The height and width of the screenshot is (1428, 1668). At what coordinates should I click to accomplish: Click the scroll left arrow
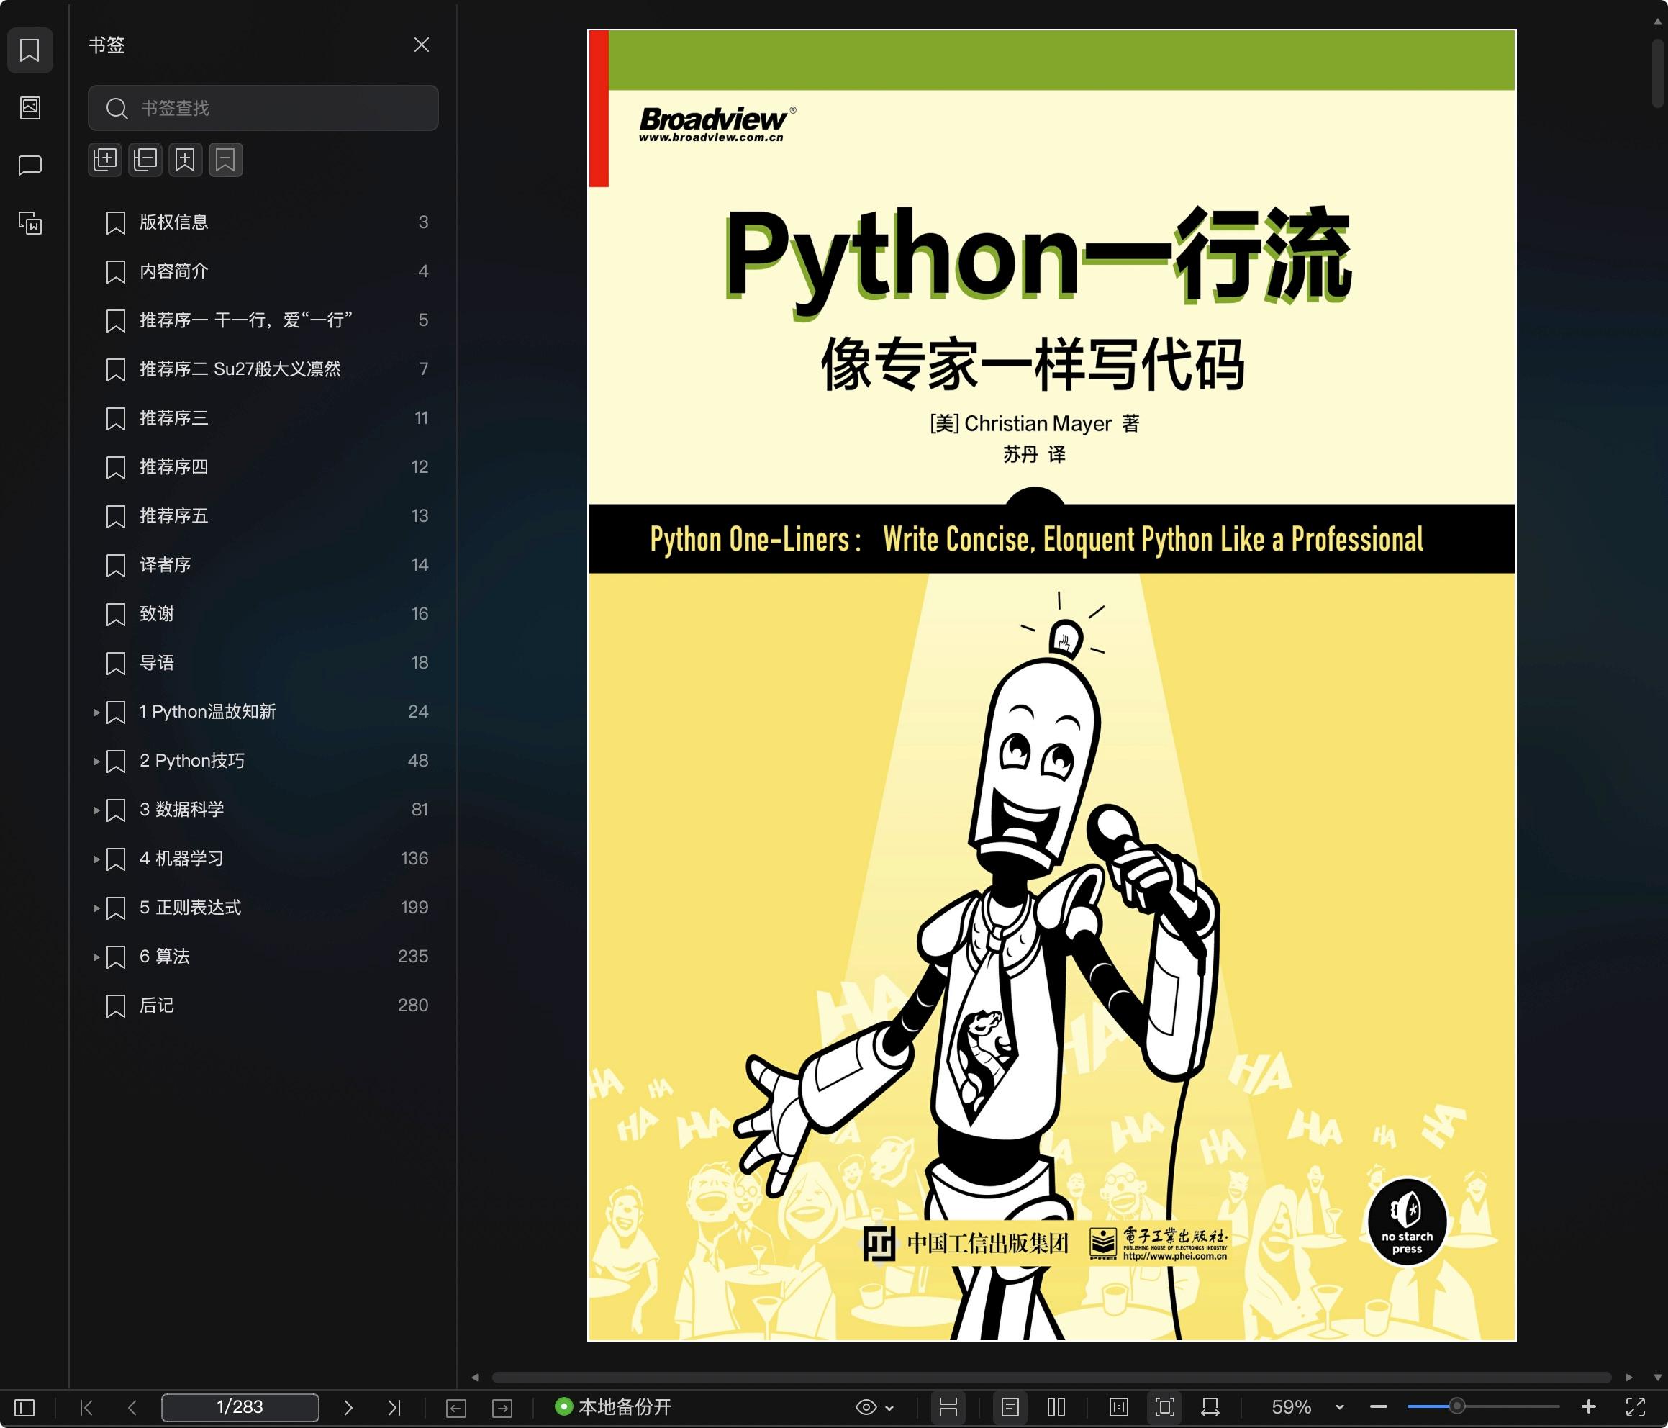click(475, 1378)
